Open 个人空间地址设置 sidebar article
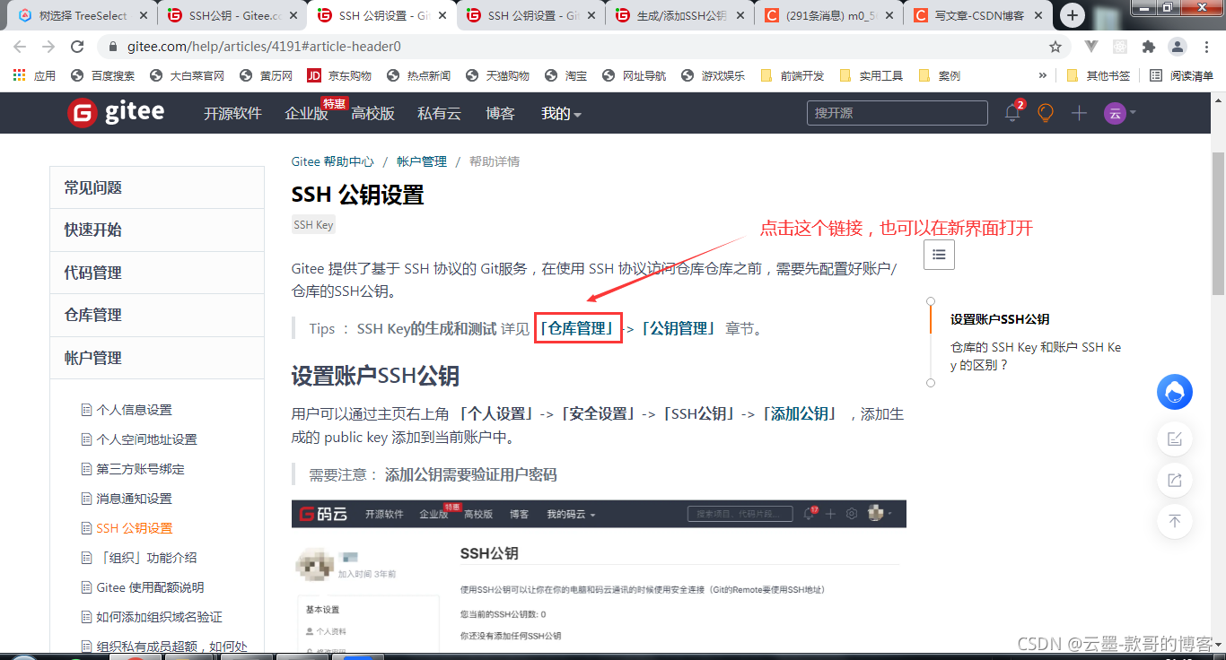 [146, 439]
